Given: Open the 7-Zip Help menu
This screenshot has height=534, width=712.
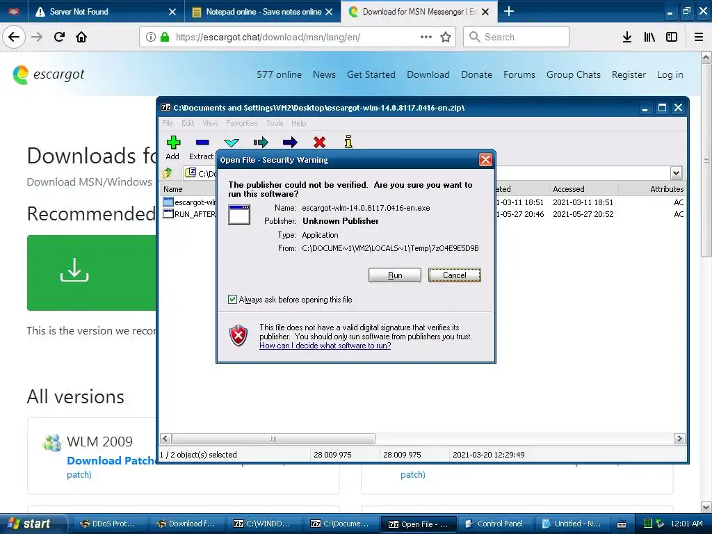Looking at the screenshot, I should click(298, 123).
